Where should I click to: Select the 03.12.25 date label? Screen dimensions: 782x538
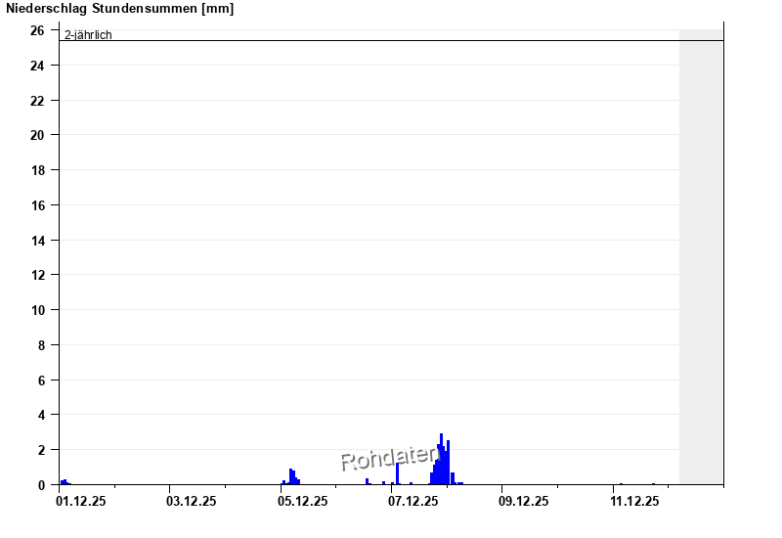[191, 502]
